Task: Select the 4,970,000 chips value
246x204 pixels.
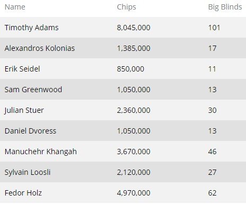Action: [134, 193]
